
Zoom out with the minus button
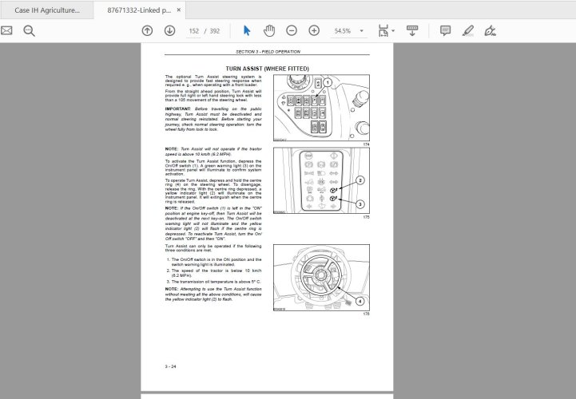click(x=292, y=30)
